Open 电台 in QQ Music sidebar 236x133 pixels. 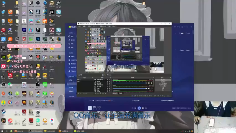point(71,48)
